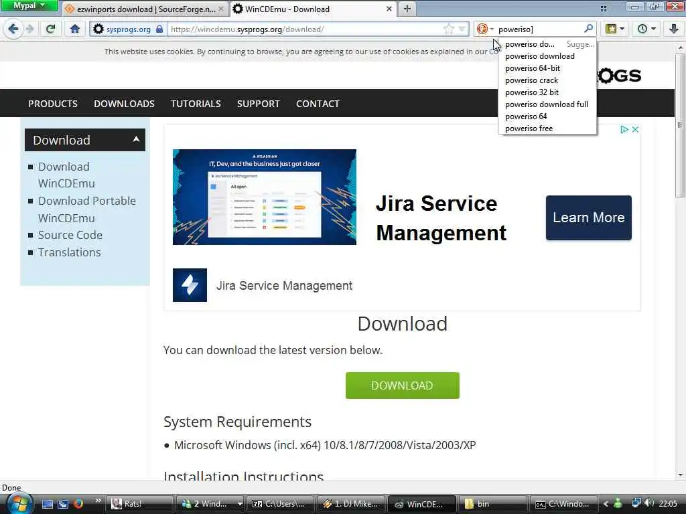Bookmark this page with the star icon
Image resolution: width=686 pixels, height=514 pixels.
(x=448, y=29)
